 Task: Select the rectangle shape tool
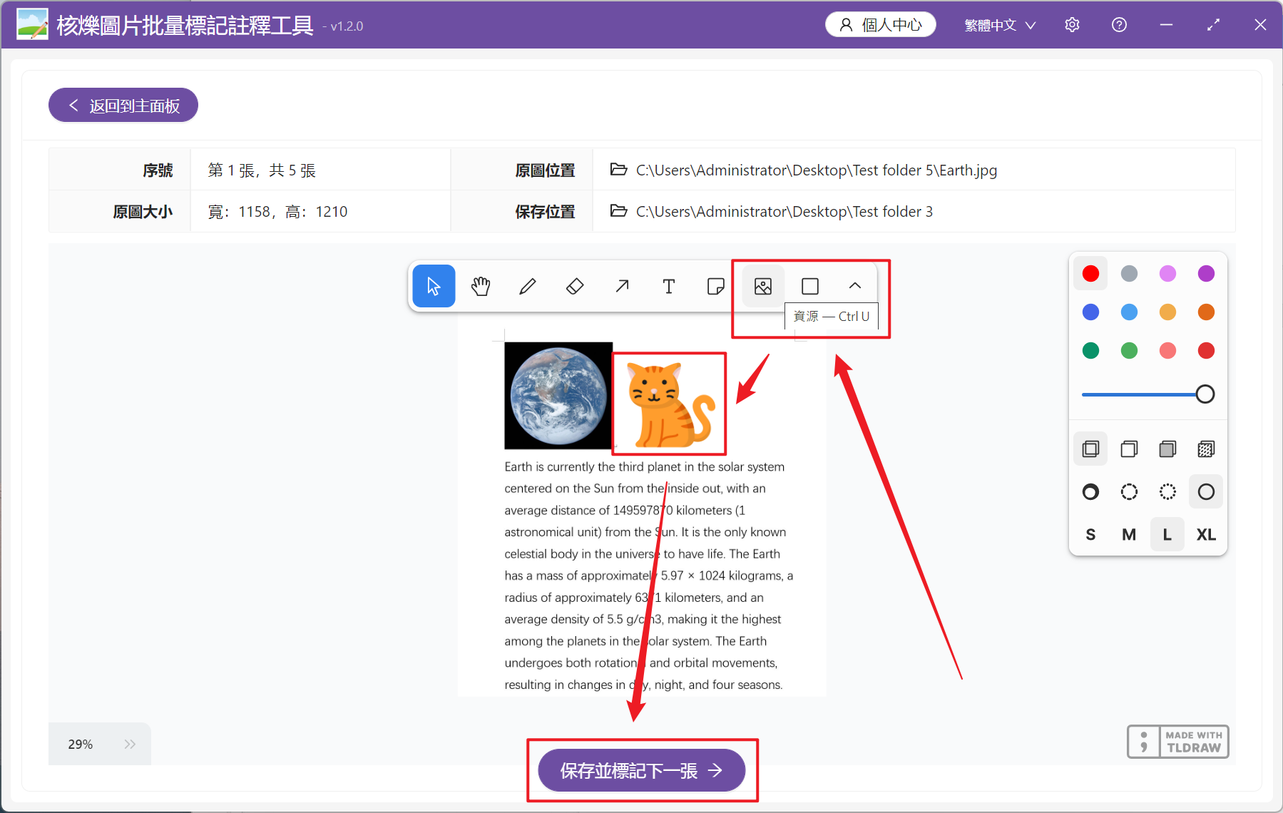pyautogui.click(x=810, y=286)
